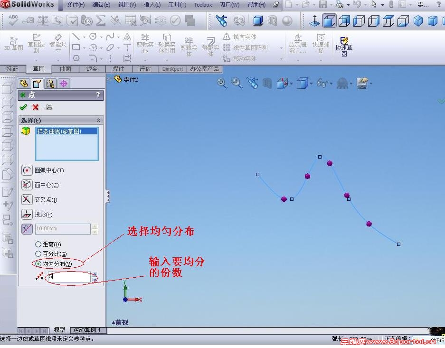Image resolution: width=445 pixels, height=348 pixels.
Task: Switch to the DimXpert tab
Action: [x=172, y=69]
